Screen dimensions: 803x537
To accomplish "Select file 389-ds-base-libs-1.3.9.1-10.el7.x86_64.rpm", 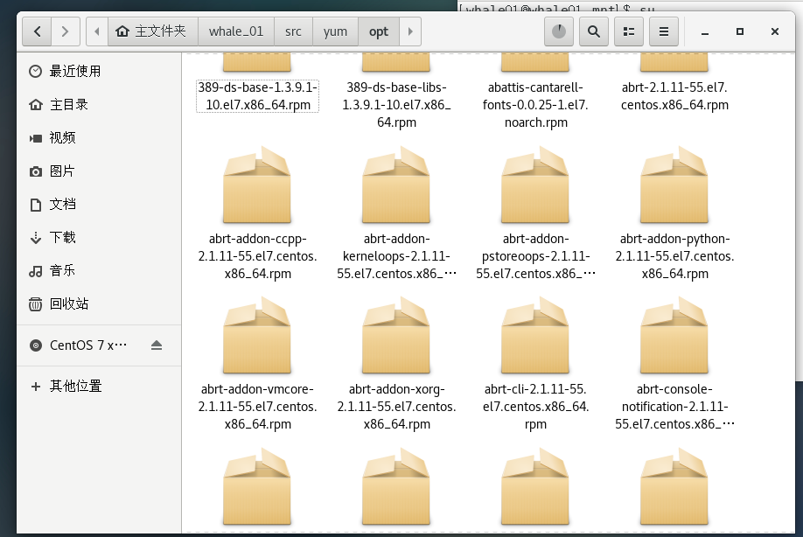I will coord(396,104).
